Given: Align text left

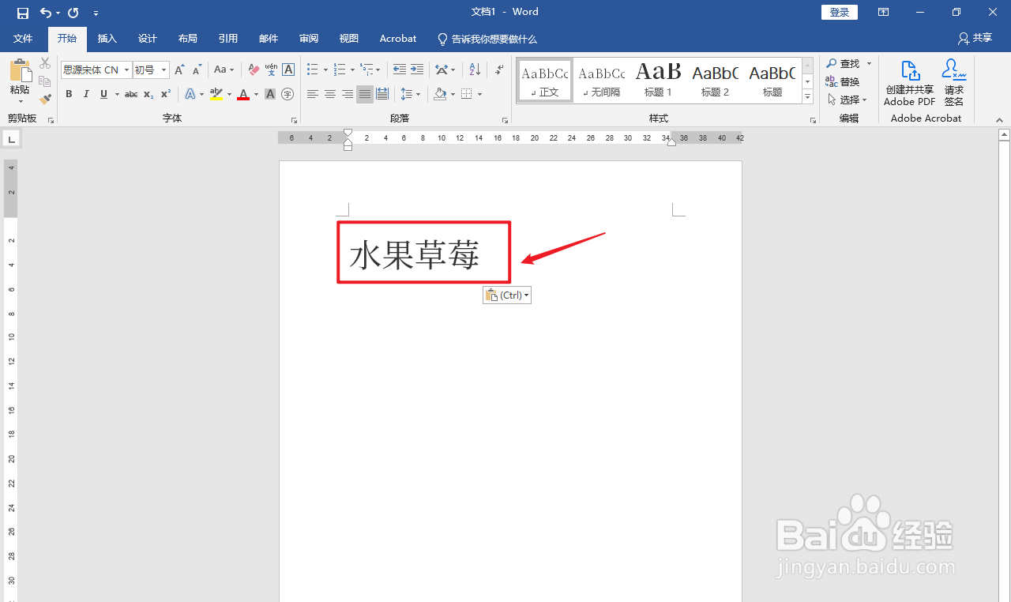Looking at the screenshot, I should [313, 94].
